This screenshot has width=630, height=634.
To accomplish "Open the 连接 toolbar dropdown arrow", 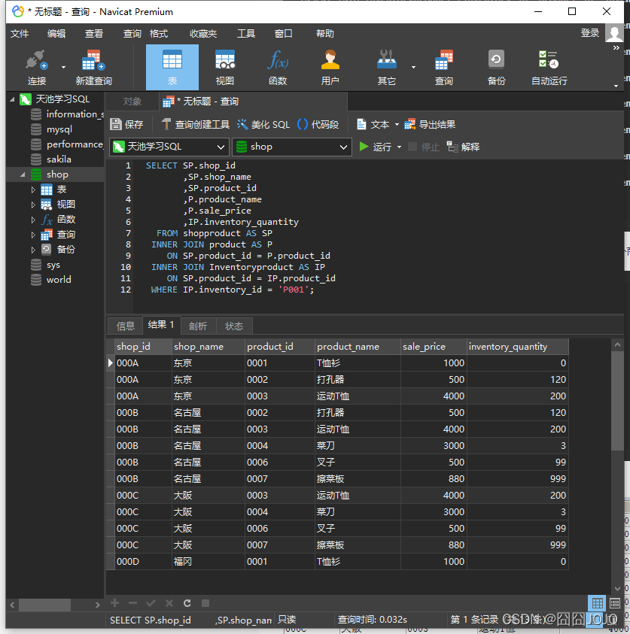I will point(63,67).
